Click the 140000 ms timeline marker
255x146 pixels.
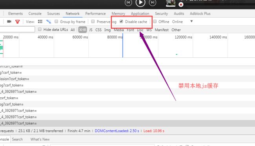218,37
